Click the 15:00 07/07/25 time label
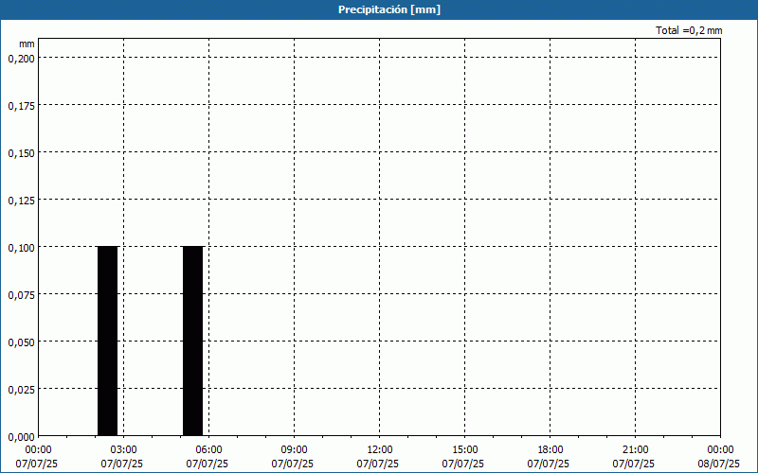758x473 pixels. click(x=463, y=457)
